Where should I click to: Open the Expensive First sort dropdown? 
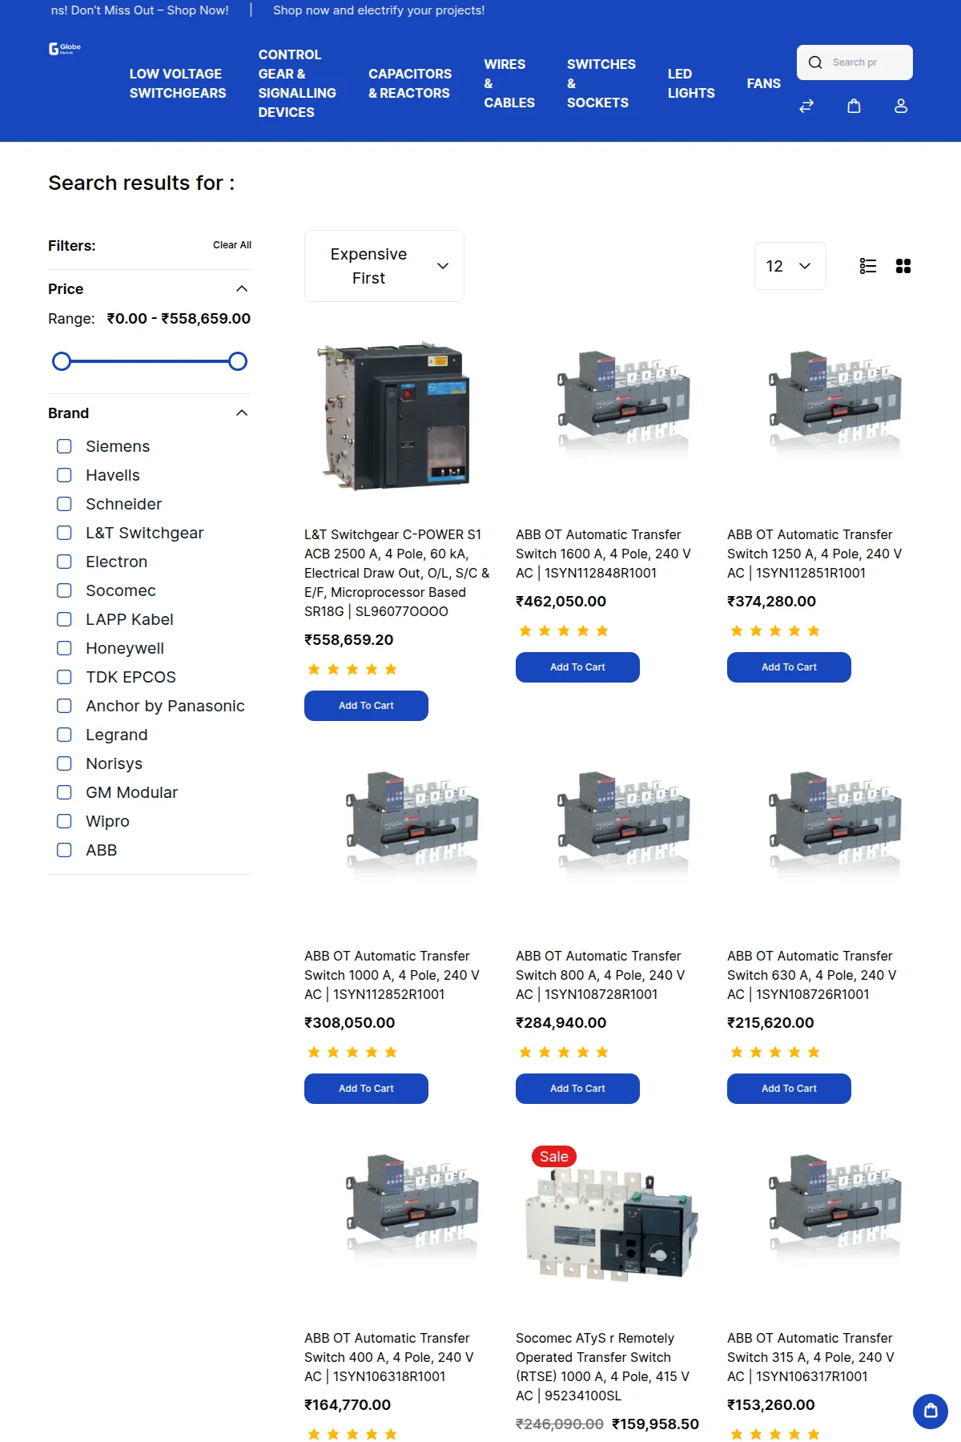tap(384, 266)
